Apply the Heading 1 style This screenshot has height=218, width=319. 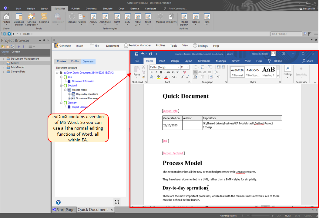[x=268, y=72]
